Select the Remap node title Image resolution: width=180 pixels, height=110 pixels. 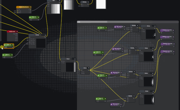tap(37, 35)
